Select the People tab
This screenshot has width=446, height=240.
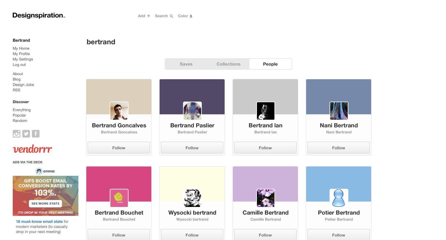click(270, 64)
